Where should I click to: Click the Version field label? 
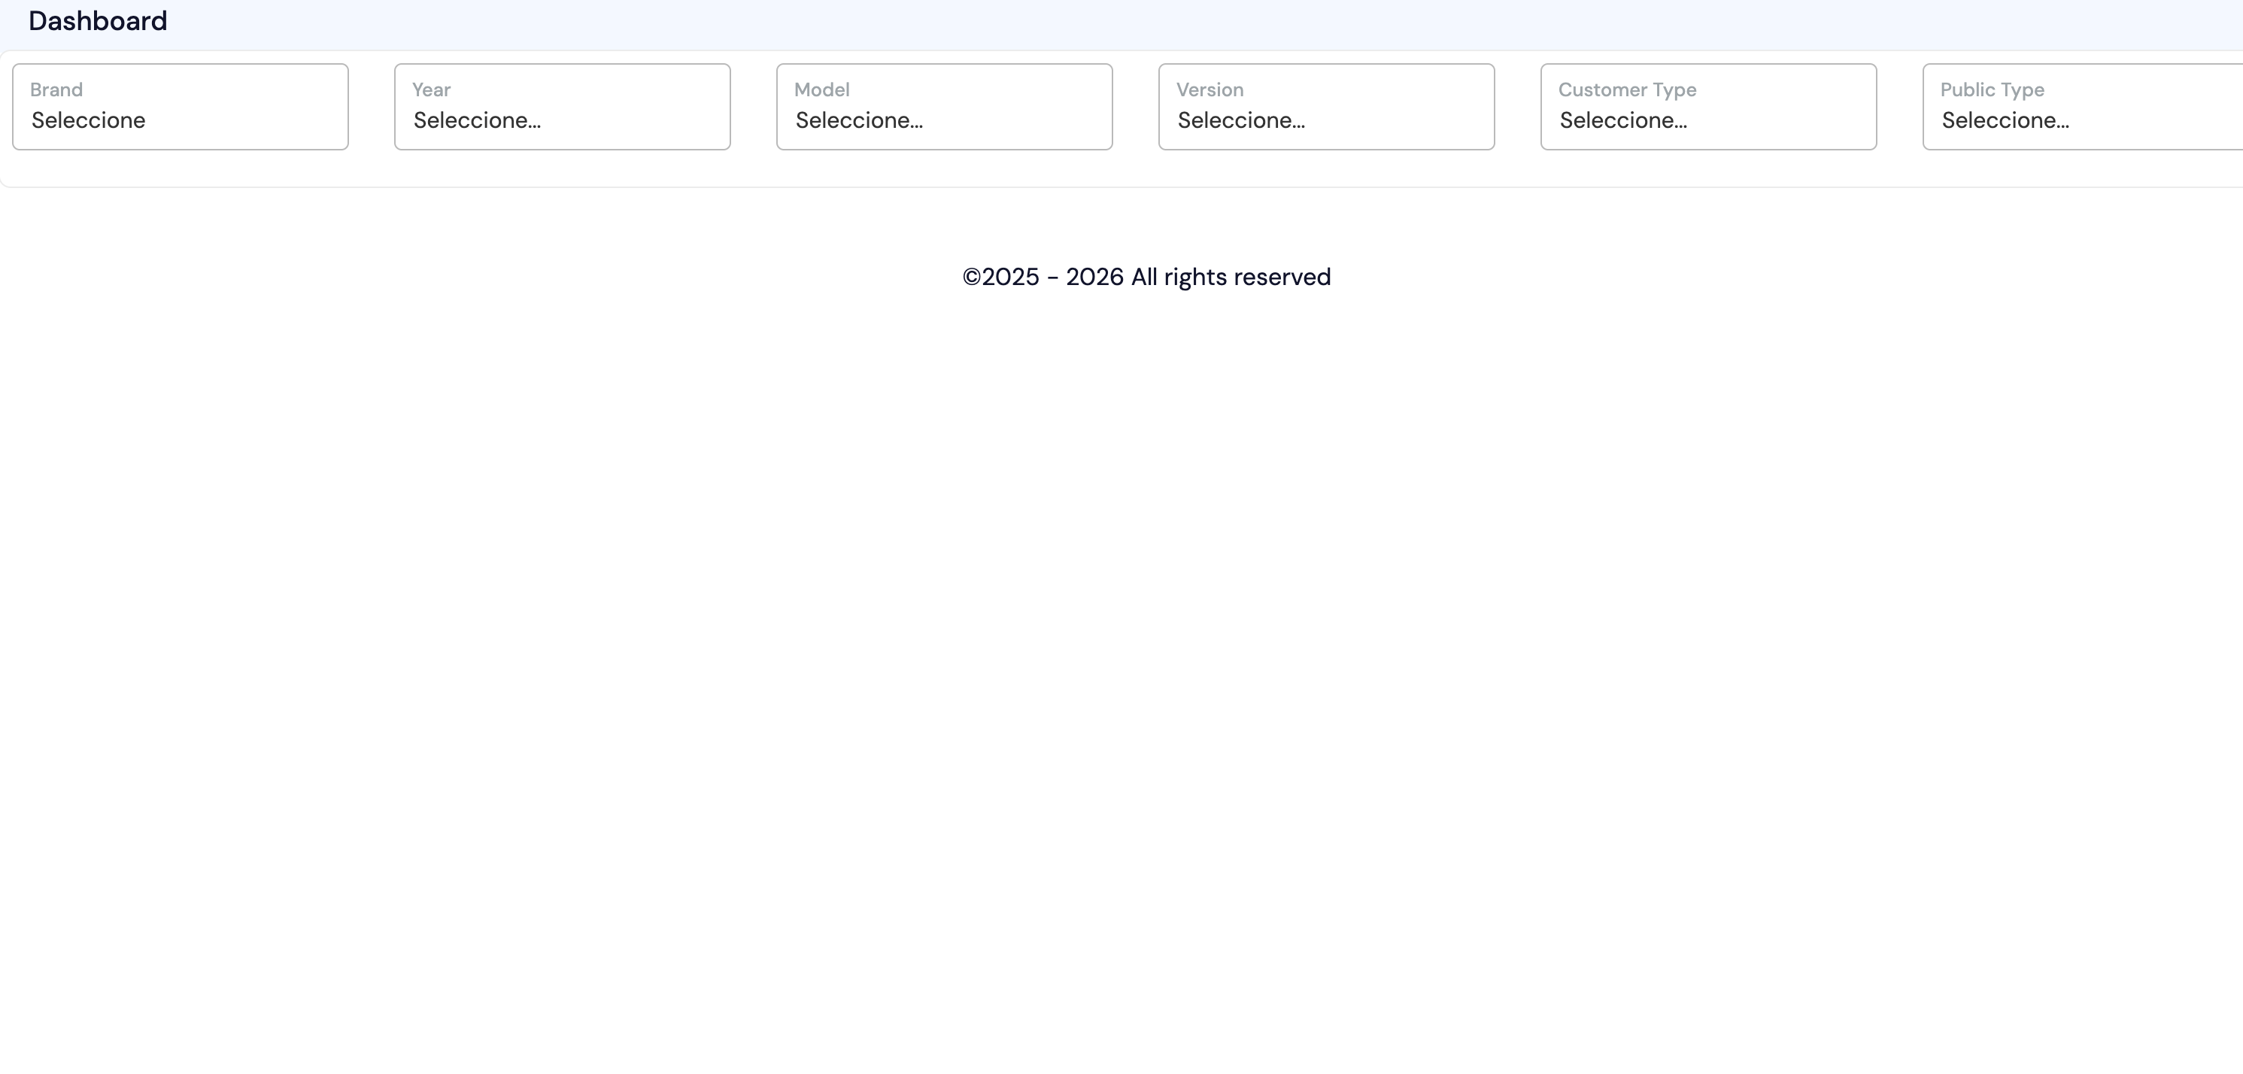tap(1210, 89)
